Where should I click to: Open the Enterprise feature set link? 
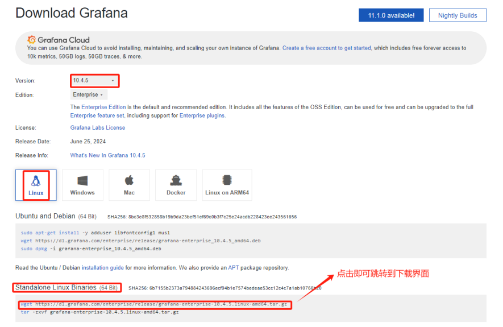coord(97,115)
